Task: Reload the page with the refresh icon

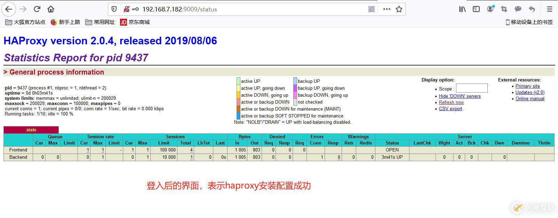Action: (x=37, y=9)
